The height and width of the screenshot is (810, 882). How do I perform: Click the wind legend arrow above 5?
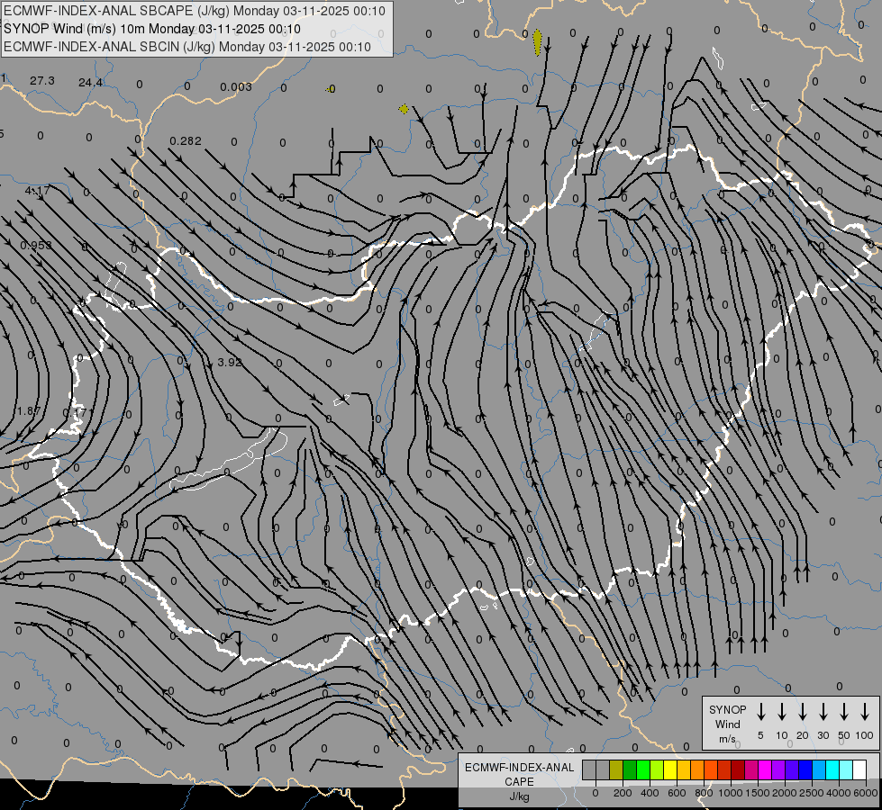tap(760, 711)
